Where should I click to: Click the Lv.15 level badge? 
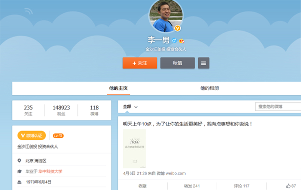coord(58,136)
